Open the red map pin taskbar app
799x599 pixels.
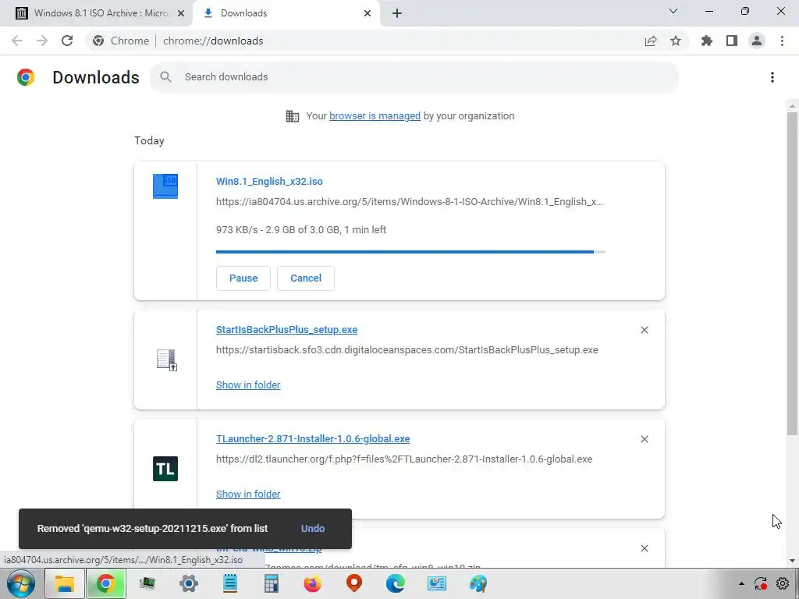click(353, 583)
